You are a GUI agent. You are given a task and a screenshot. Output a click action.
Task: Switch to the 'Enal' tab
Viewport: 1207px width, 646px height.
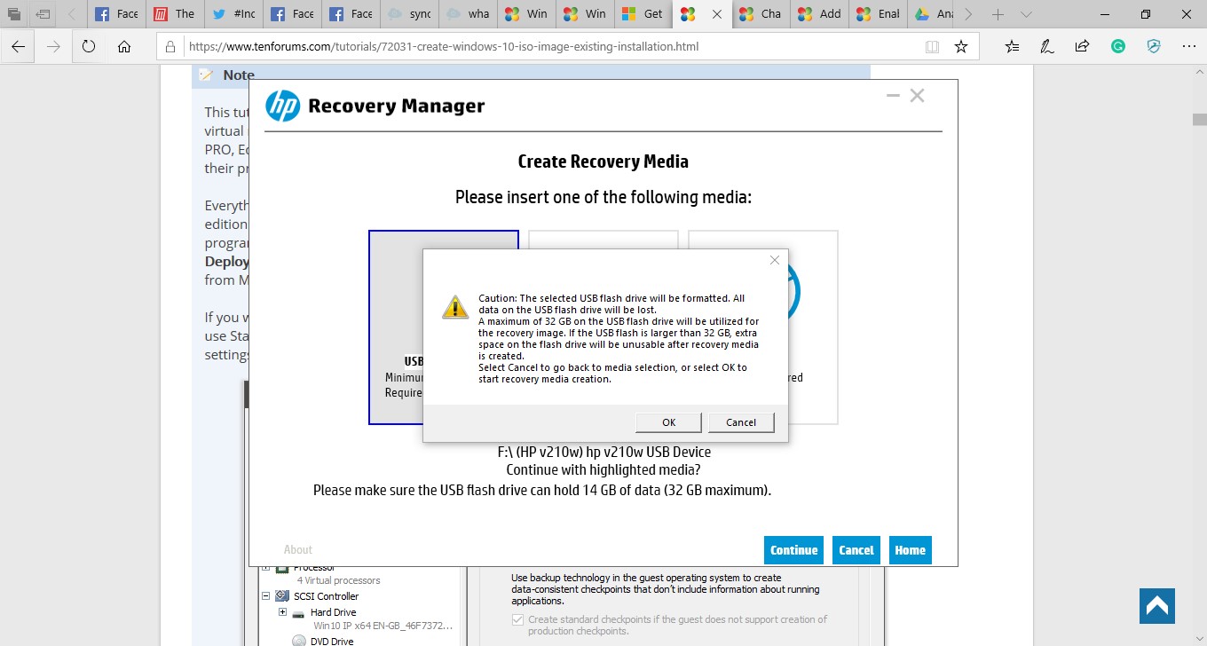coord(876,14)
